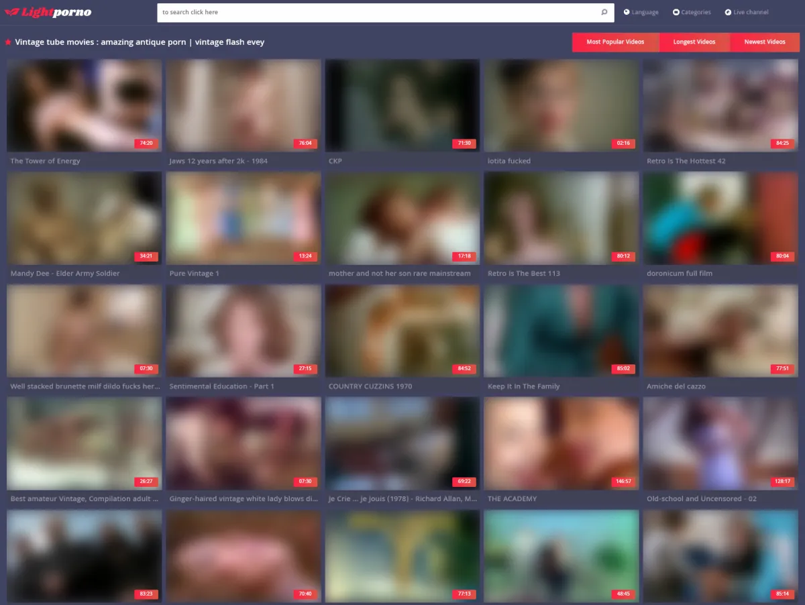Image resolution: width=805 pixels, height=605 pixels.
Task: Click the globe icon beside Language
Action: click(x=627, y=12)
